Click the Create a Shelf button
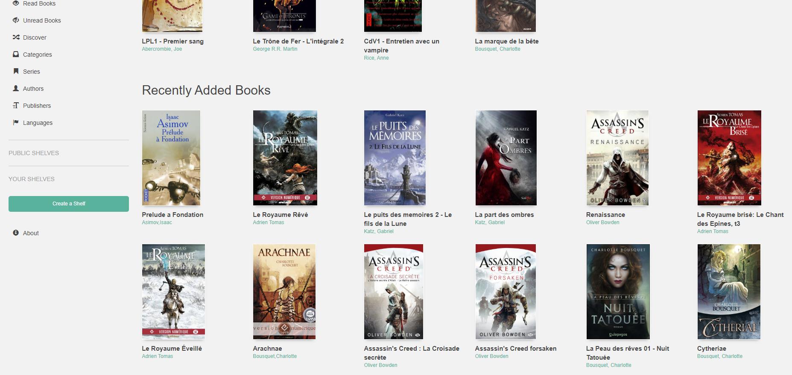The width and height of the screenshot is (792, 375). click(x=69, y=204)
